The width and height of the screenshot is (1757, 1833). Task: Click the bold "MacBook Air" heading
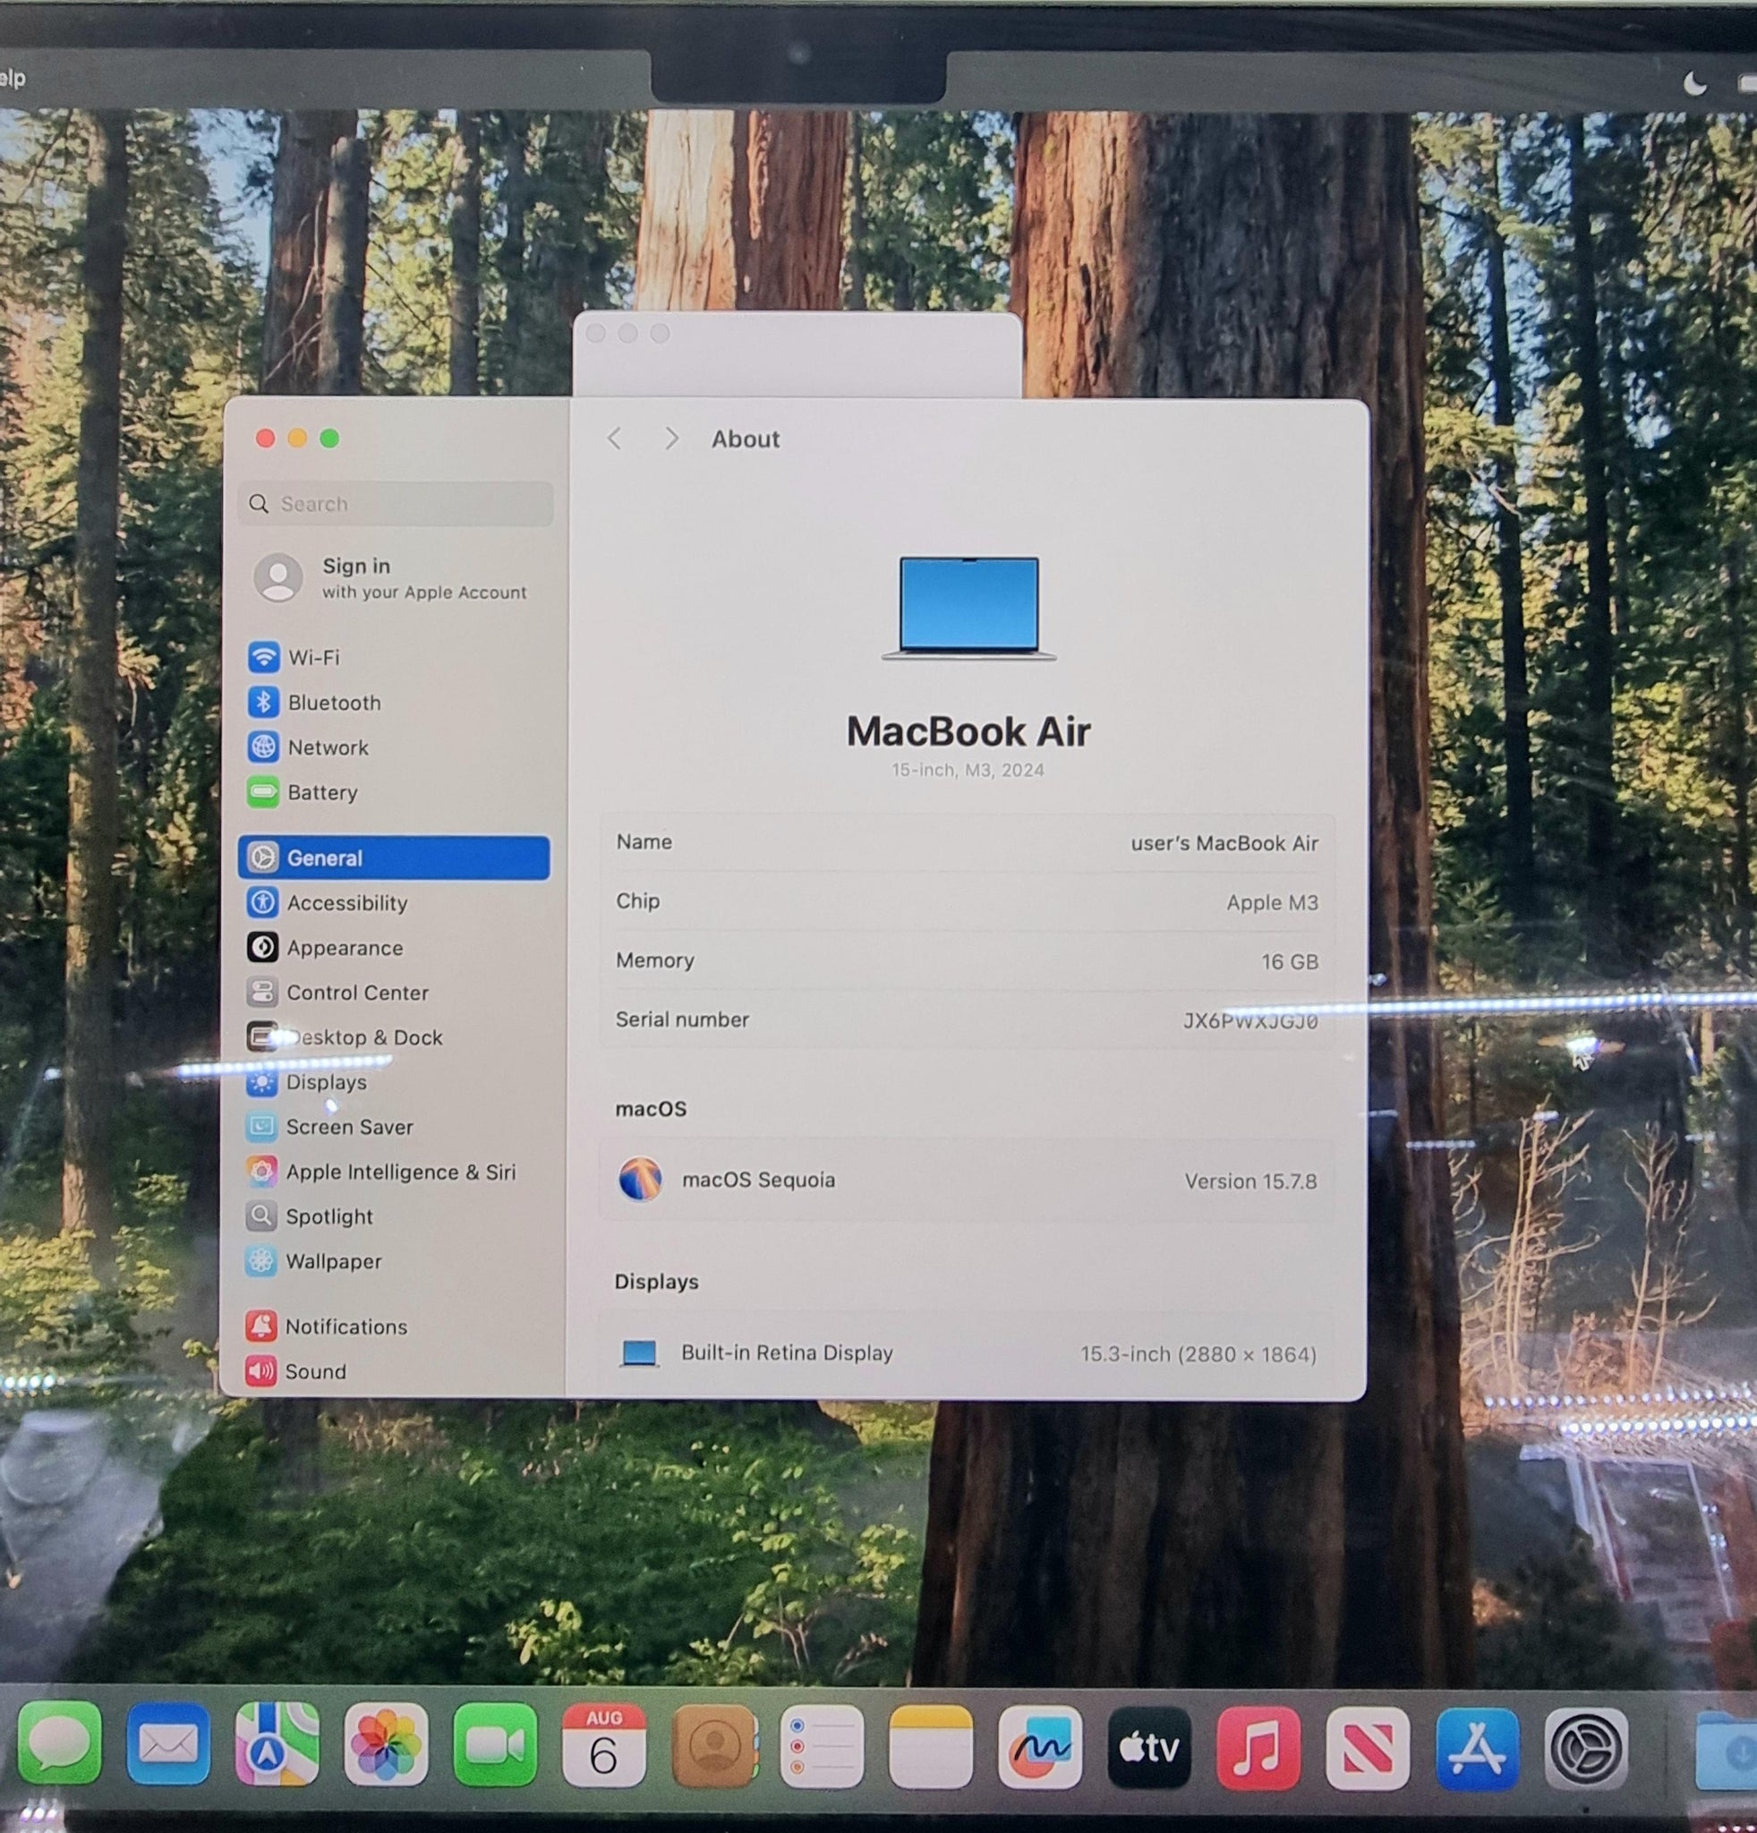(x=968, y=731)
